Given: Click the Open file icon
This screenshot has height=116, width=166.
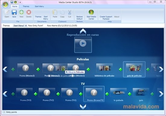Looking at the screenshot, I should click(x=7, y=12).
